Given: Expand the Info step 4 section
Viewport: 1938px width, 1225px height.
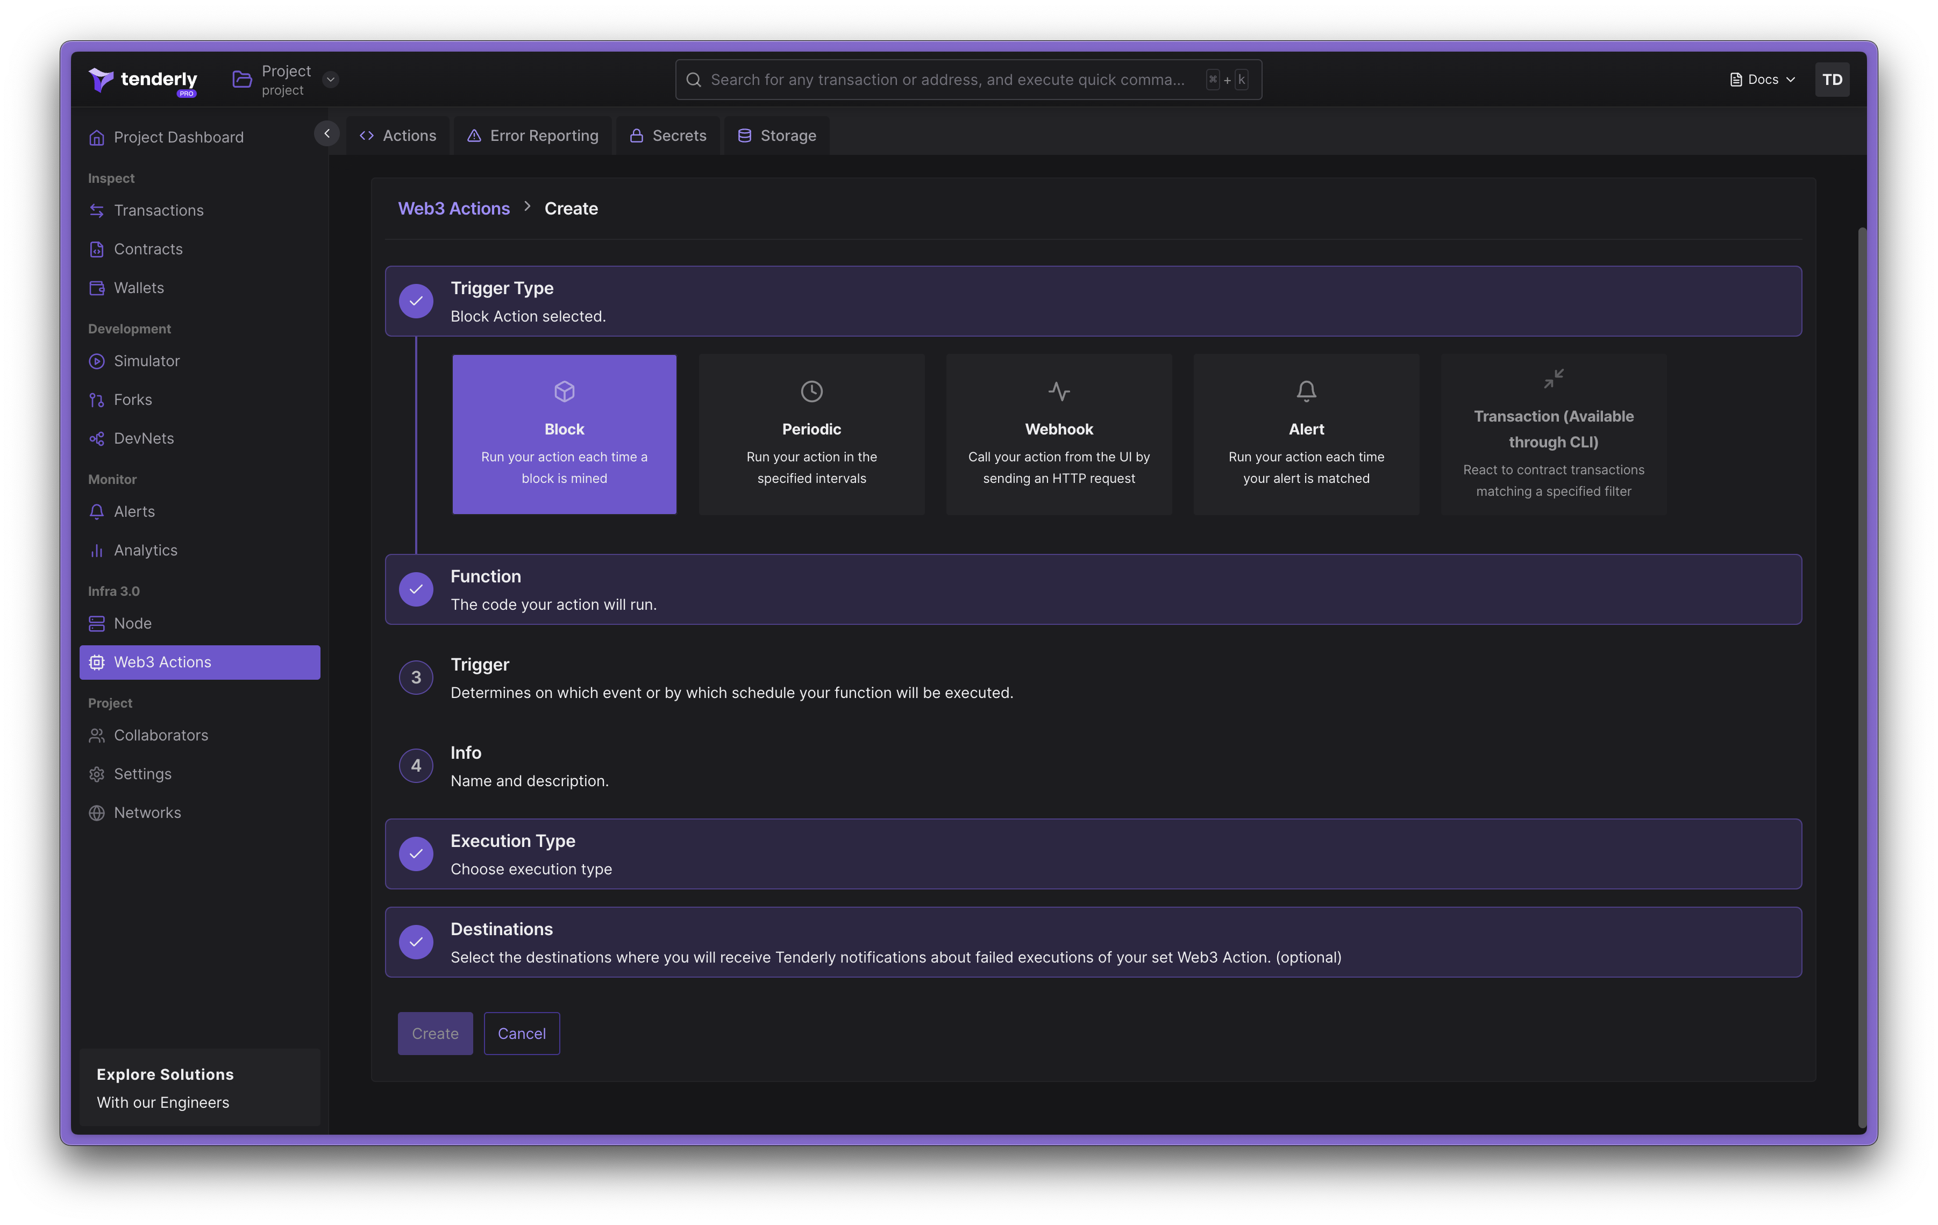Looking at the screenshot, I should [1093, 765].
